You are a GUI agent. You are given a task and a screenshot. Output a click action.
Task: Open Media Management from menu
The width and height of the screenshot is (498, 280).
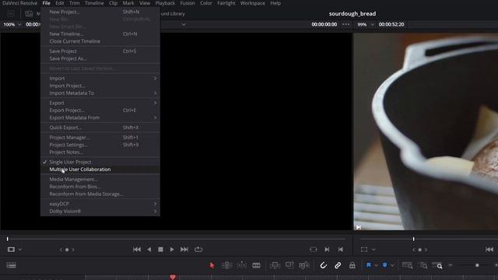pos(100,179)
